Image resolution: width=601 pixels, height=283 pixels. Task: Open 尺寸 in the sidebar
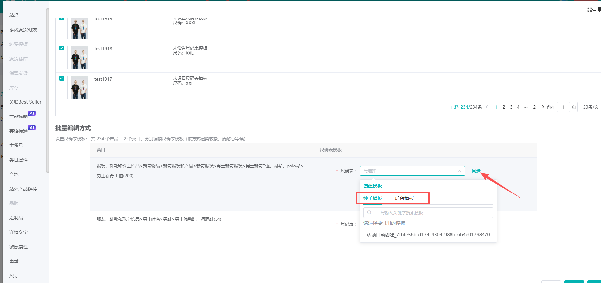[14, 276]
